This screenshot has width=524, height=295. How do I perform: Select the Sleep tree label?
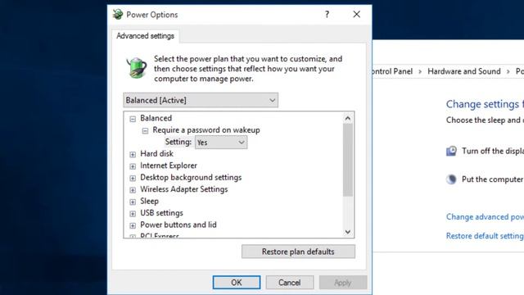coord(149,201)
